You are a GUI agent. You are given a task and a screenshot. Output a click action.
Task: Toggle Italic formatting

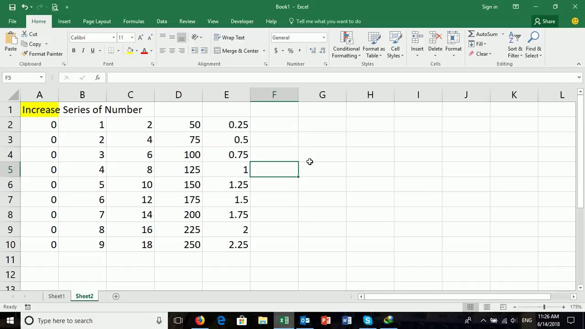coord(83,51)
